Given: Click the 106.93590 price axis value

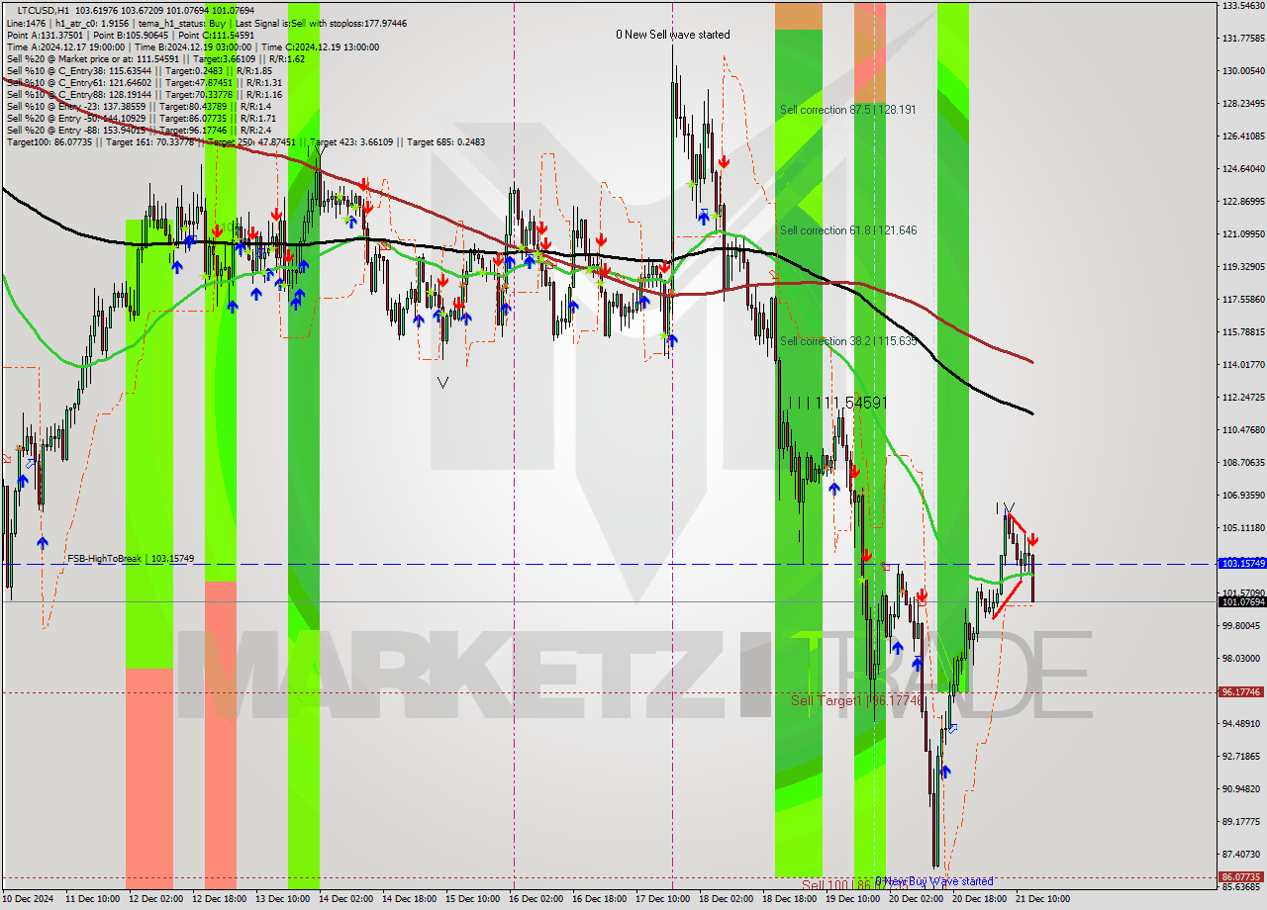Looking at the screenshot, I should click(x=1242, y=496).
